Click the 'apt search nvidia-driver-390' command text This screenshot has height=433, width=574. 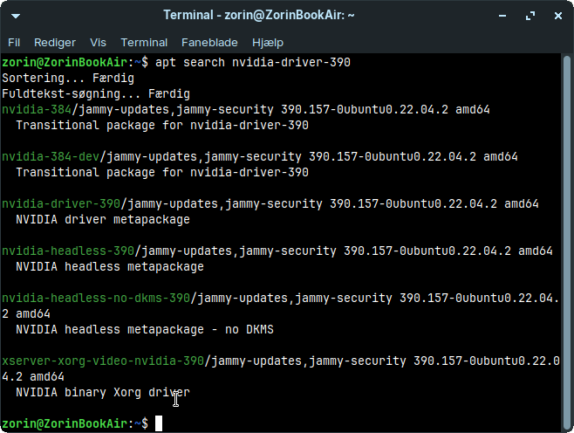(x=253, y=62)
